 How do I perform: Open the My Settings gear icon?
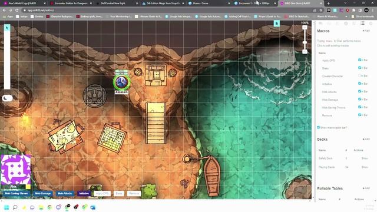(x=371, y=24)
